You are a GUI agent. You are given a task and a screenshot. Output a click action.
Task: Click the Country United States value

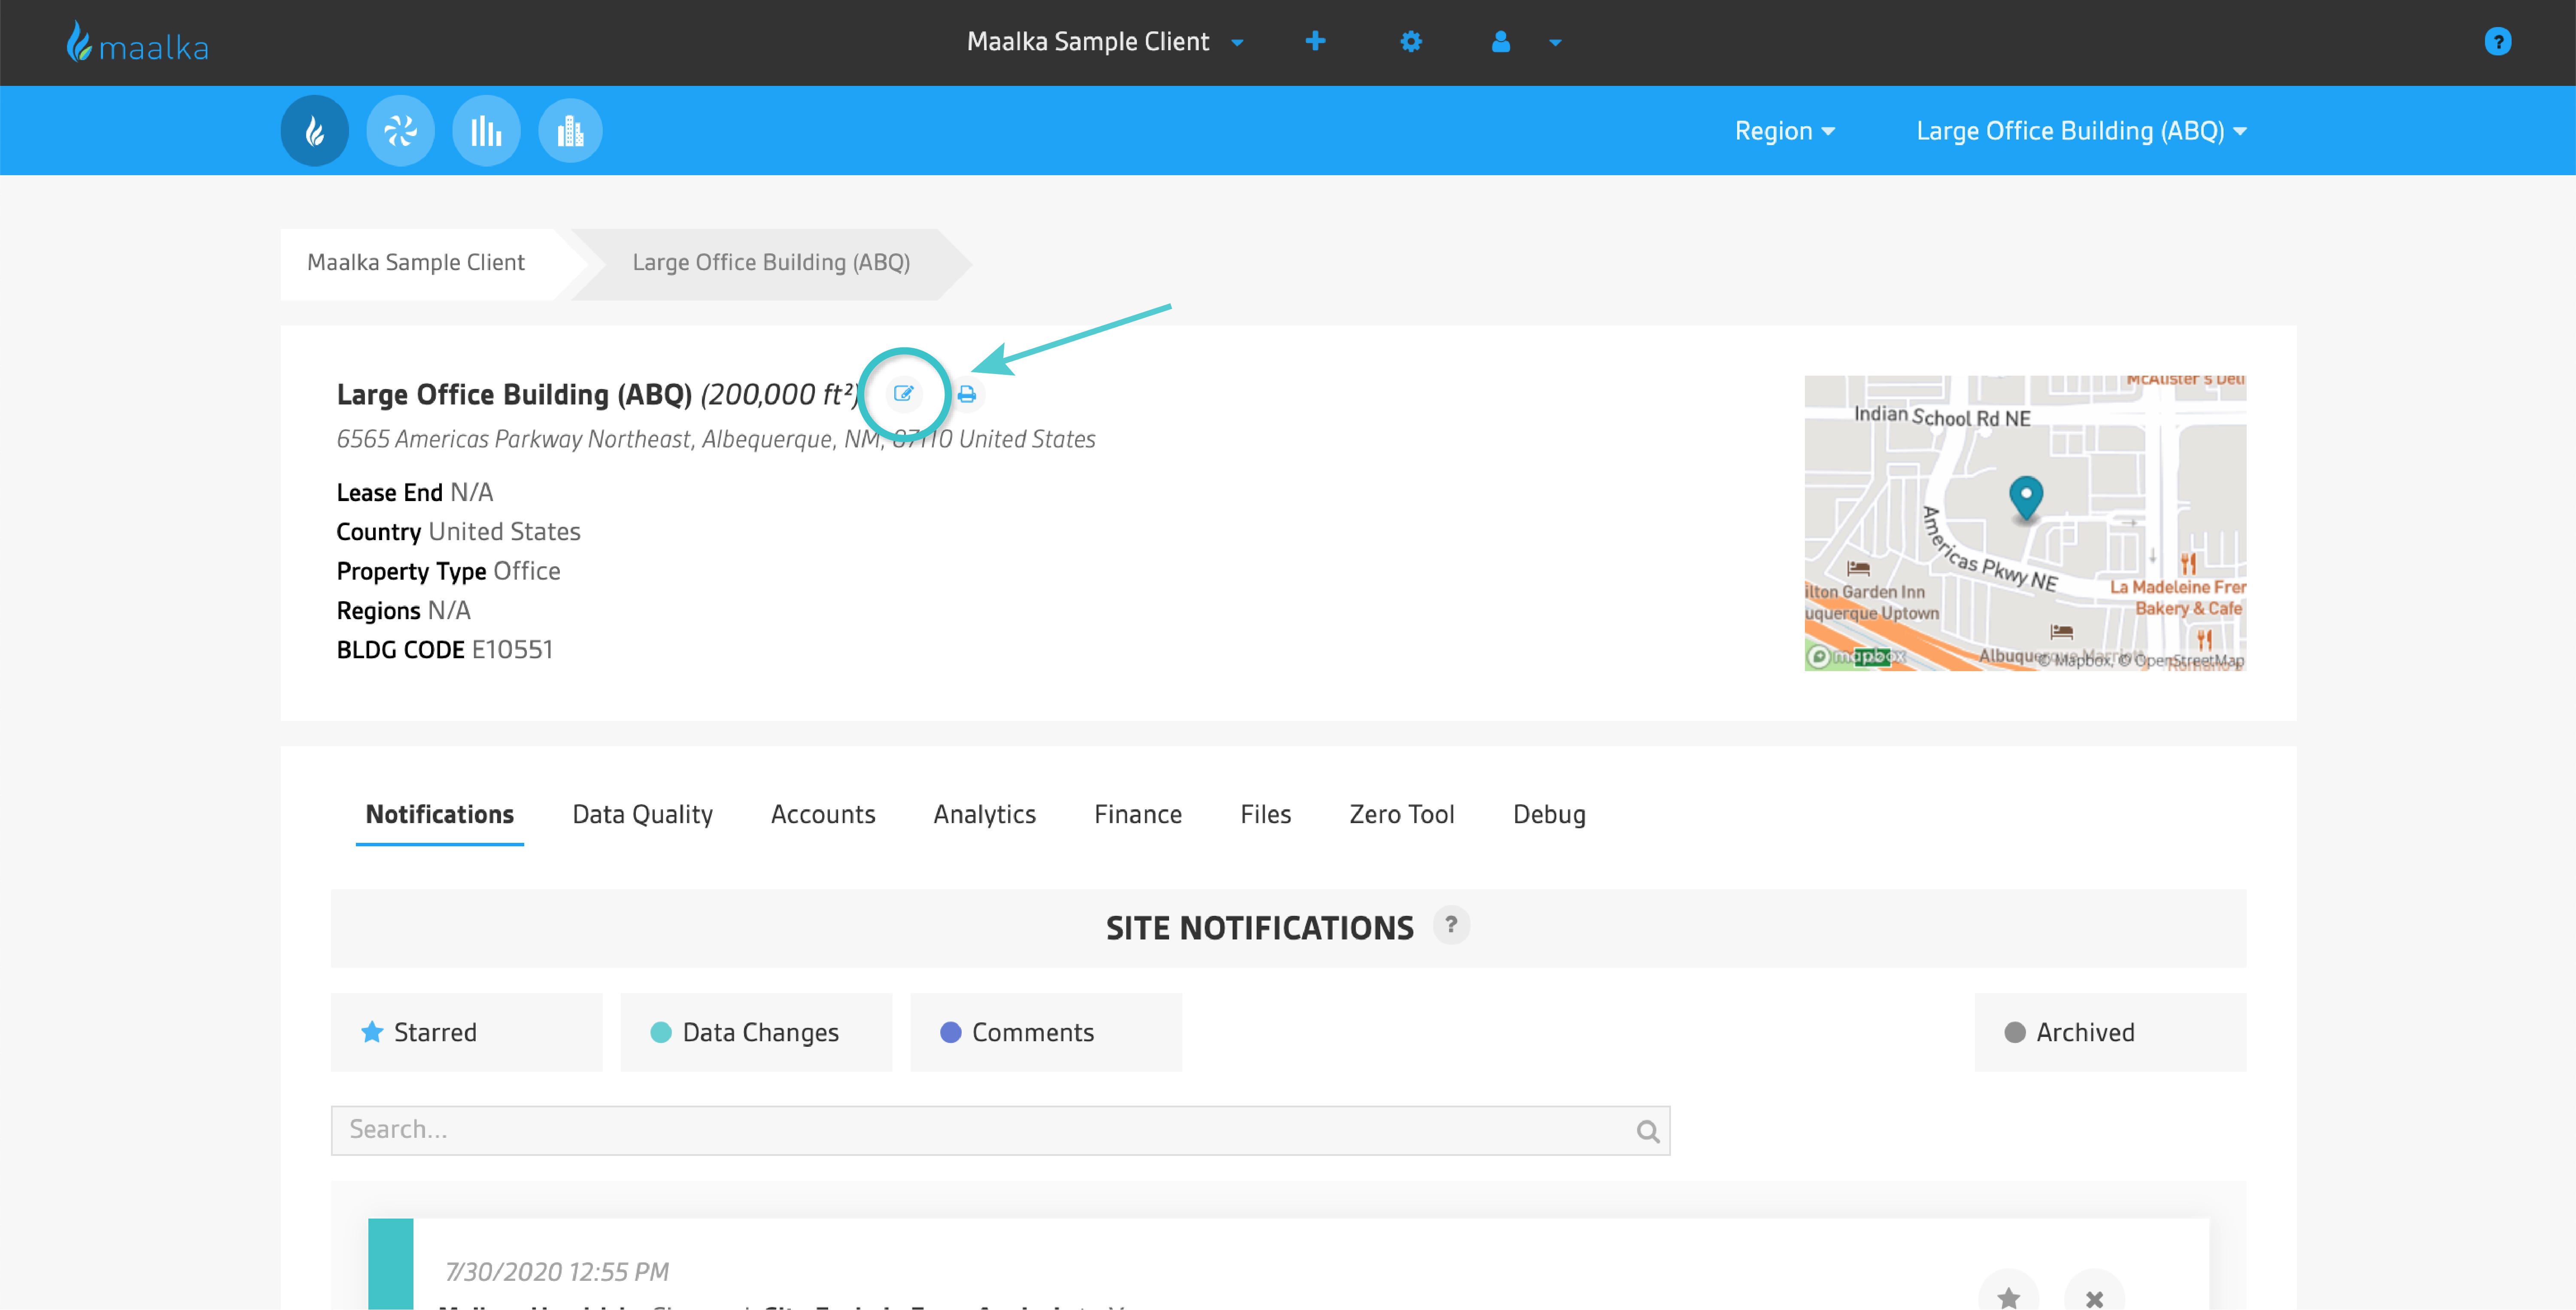[x=504, y=532]
